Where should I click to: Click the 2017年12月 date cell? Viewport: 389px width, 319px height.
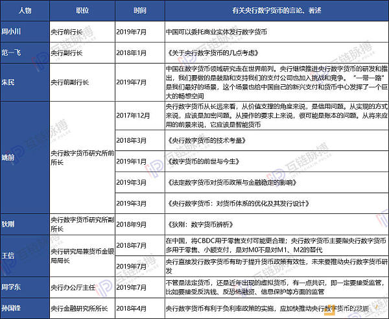140,115
